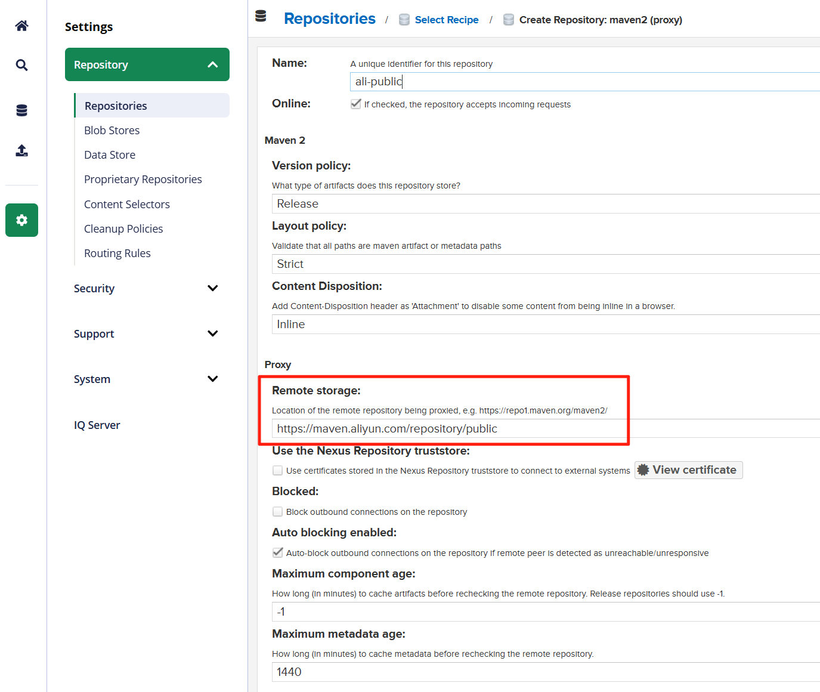Click Maximum metadata age field with 1440
820x692 pixels.
click(x=546, y=672)
